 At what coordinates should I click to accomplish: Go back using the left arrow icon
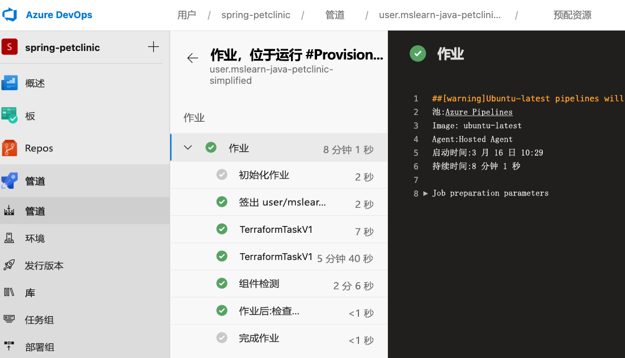pos(192,58)
